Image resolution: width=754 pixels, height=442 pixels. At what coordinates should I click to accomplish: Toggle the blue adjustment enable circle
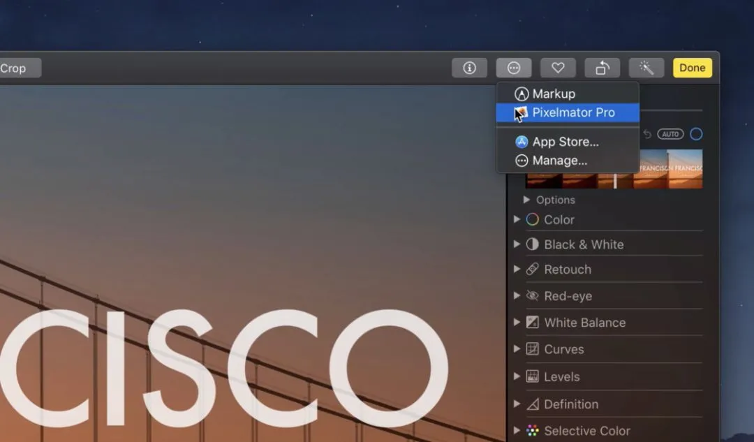[x=696, y=134]
